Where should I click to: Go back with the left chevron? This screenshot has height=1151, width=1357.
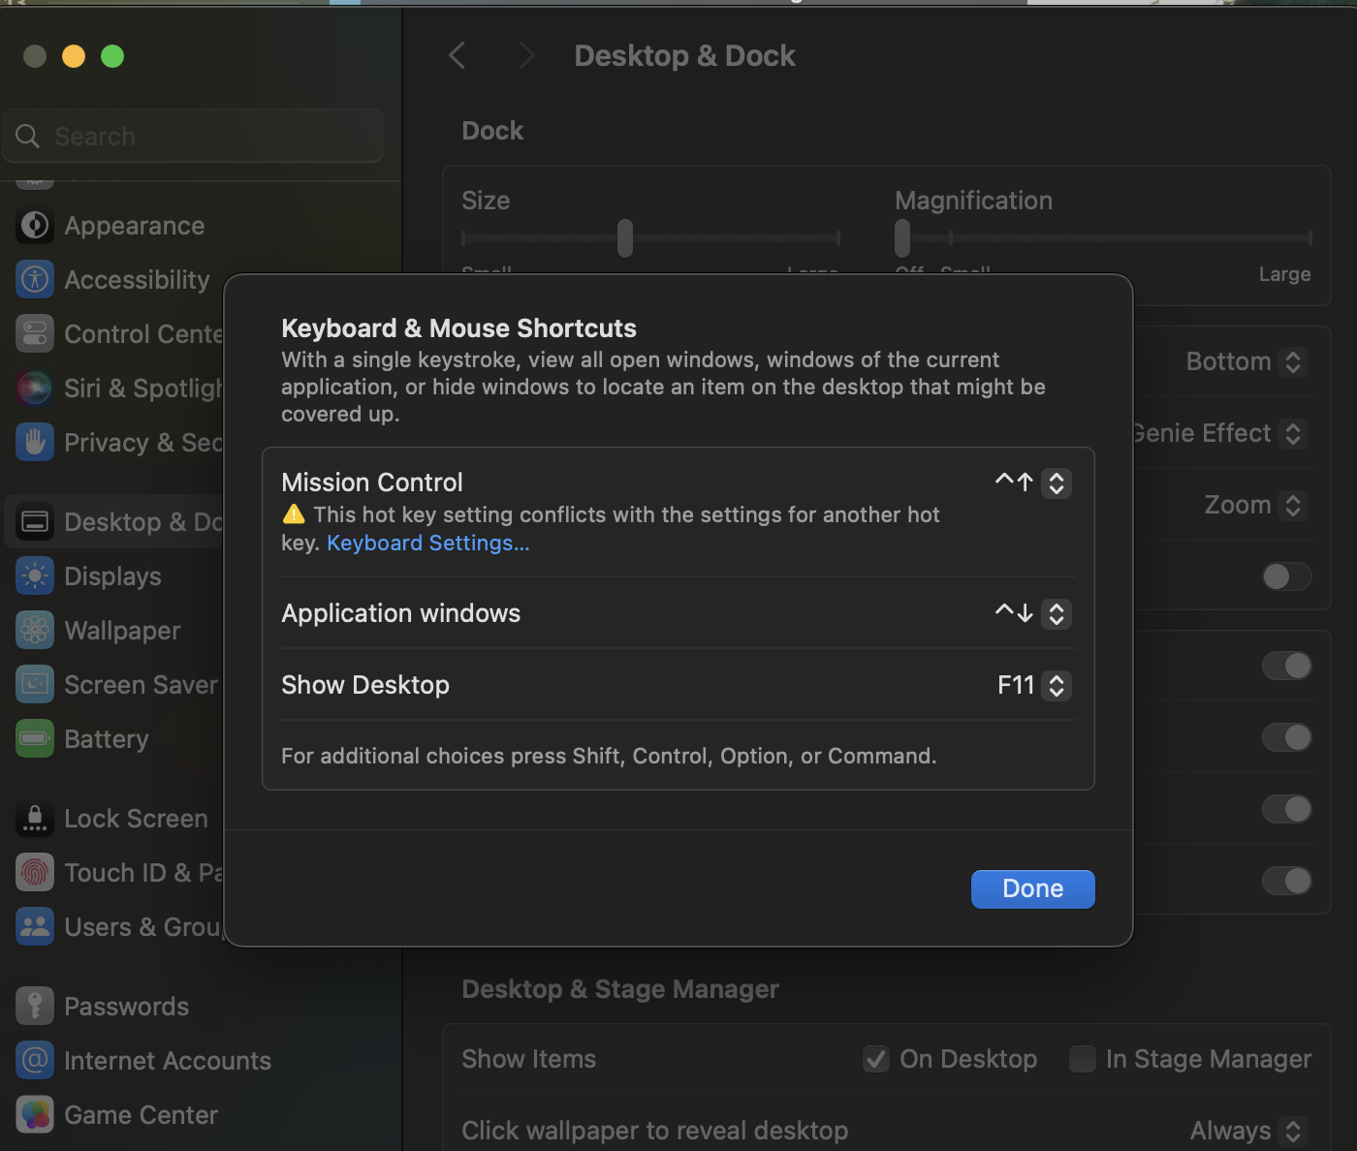point(458,55)
